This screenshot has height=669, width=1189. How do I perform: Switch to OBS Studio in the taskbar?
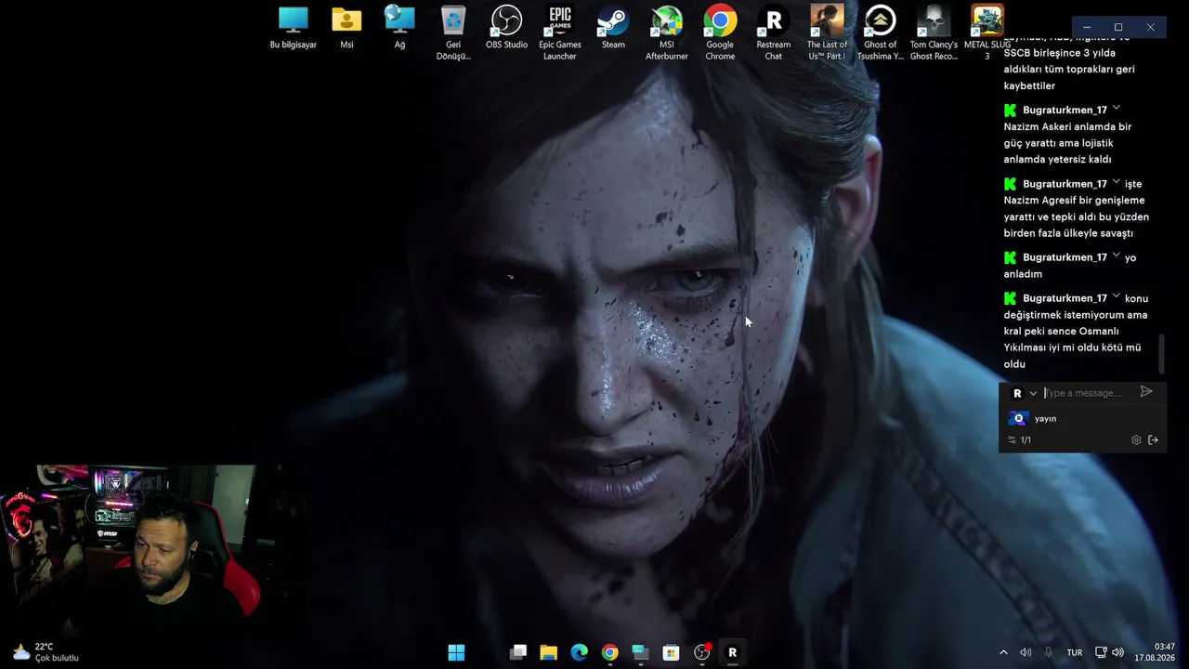[x=702, y=652]
